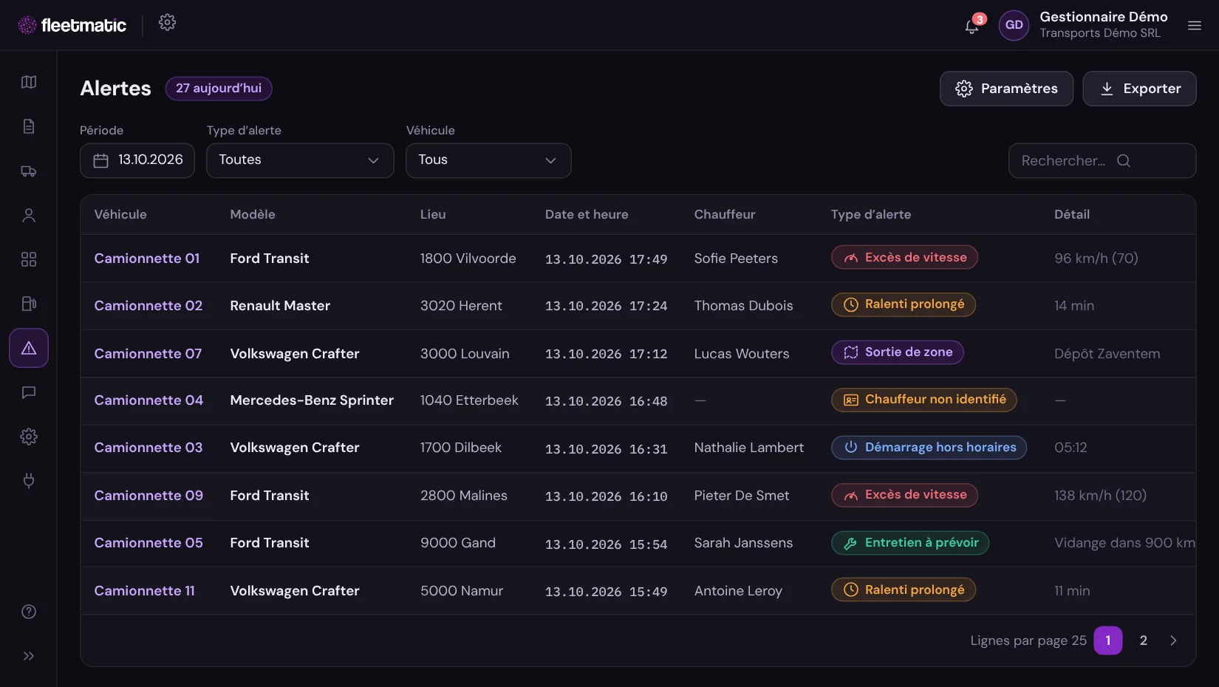Click the Sarah Janssens cell
This screenshot has width=1219, height=687.
coord(743,543)
